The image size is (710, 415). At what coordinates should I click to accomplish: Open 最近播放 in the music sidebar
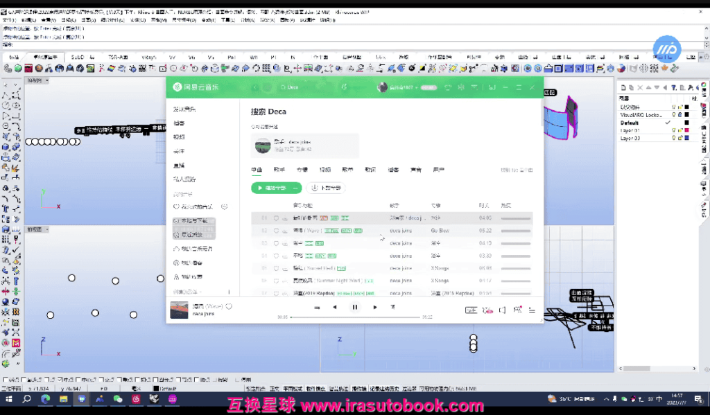192,235
